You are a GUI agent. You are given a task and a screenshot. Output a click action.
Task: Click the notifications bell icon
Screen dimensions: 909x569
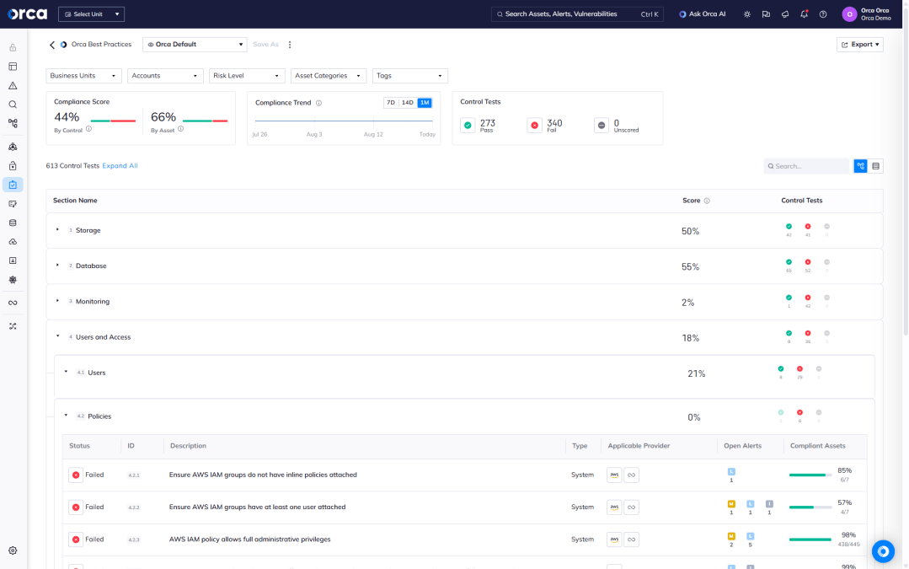[x=804, y=14]
